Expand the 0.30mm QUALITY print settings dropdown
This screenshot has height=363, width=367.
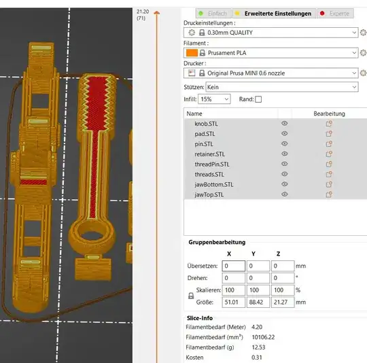pyautogui.click(x=270, y=33)
